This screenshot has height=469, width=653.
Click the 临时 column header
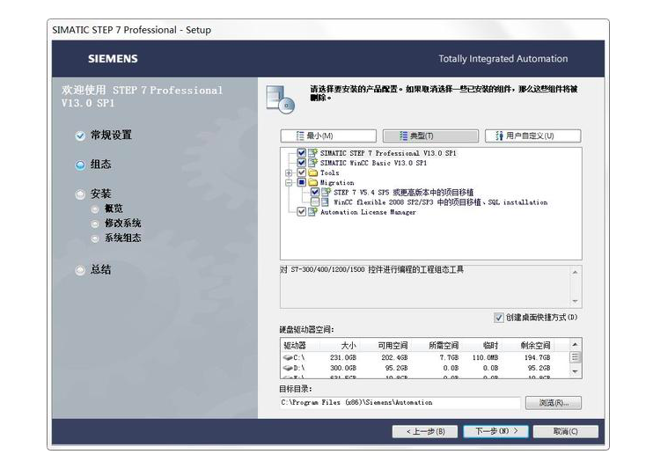click(490, 345)
